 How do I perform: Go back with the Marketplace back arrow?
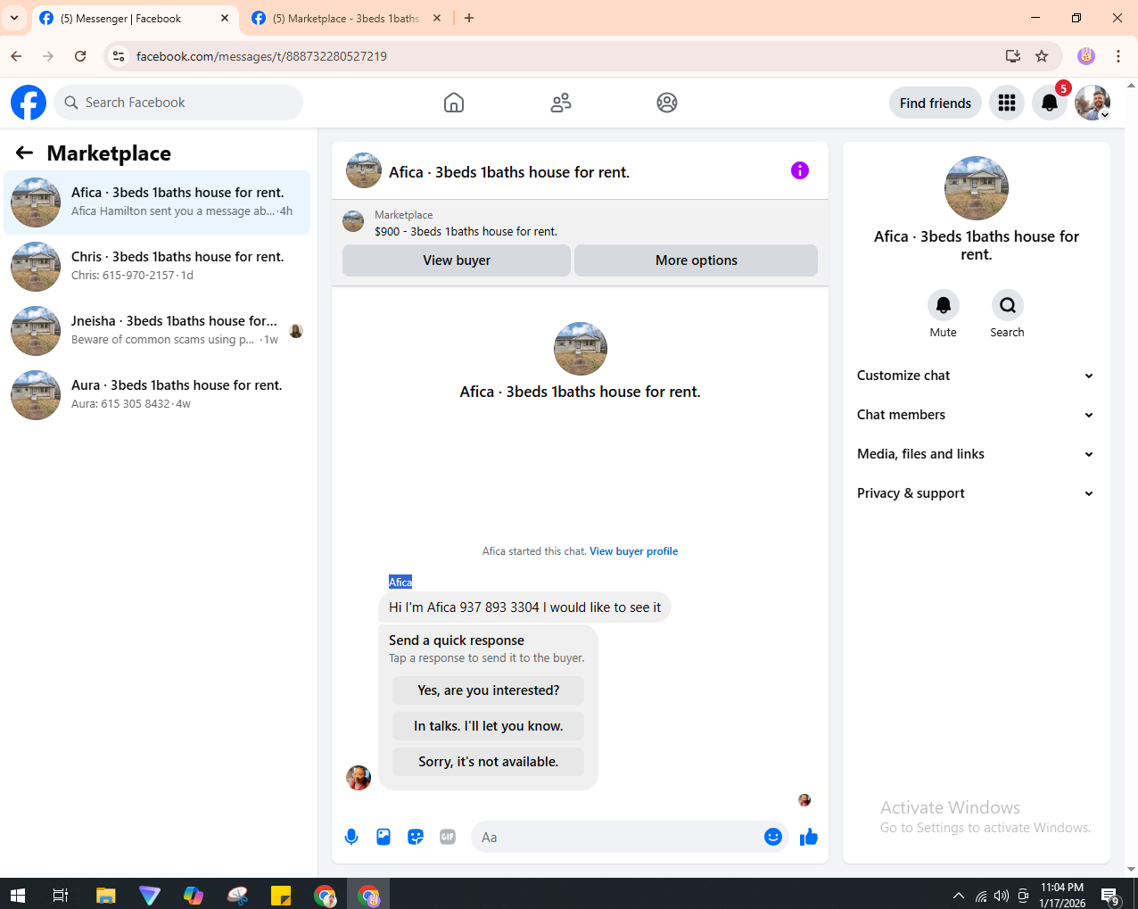(24, 153)
